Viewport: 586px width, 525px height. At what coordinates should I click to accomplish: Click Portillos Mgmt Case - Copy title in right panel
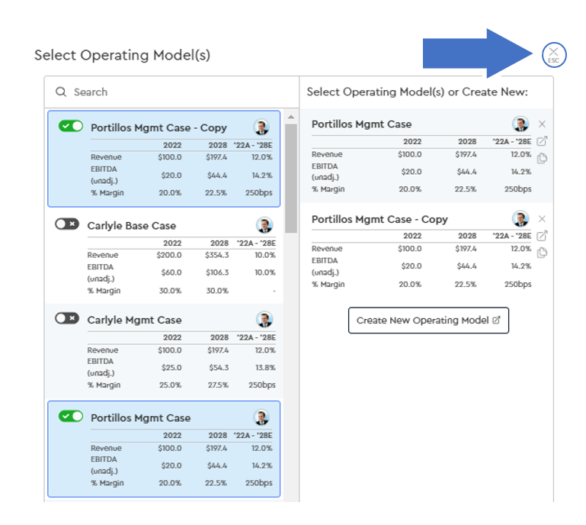pyautogui.click(x=379, y=219)
